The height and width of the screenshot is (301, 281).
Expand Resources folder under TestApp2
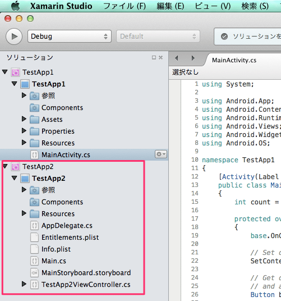tap(24, 213)
